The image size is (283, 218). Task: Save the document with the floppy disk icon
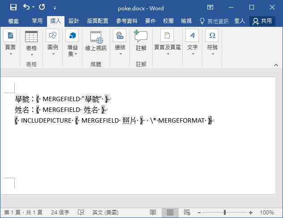click(x=13, y=8)
